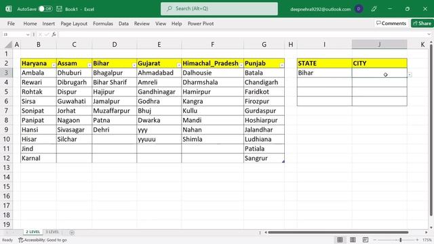Click the vertical scrollbar thumb
Viewport: 434px width, 244px height.
tap(431, 130)
